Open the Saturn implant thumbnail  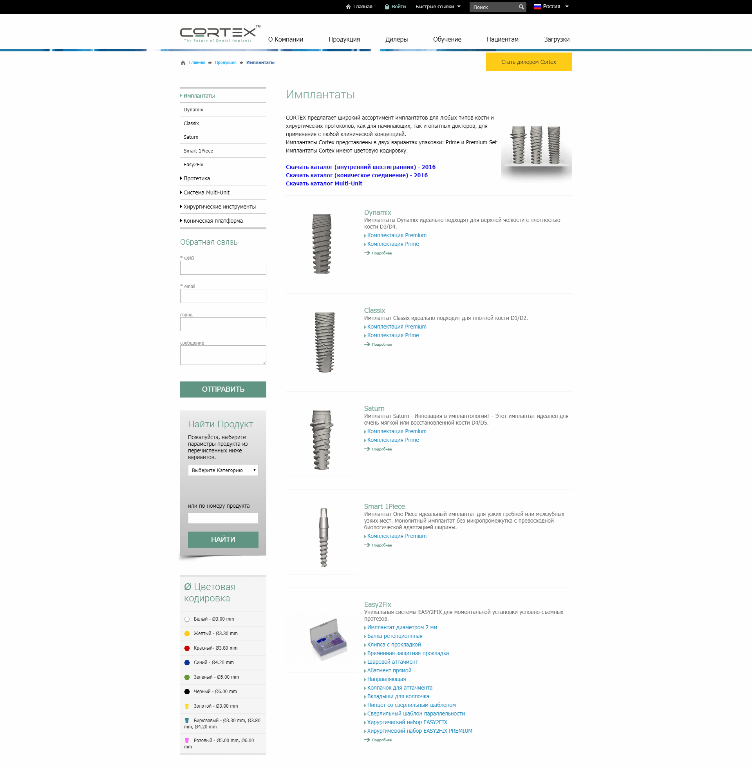(322, 440)
